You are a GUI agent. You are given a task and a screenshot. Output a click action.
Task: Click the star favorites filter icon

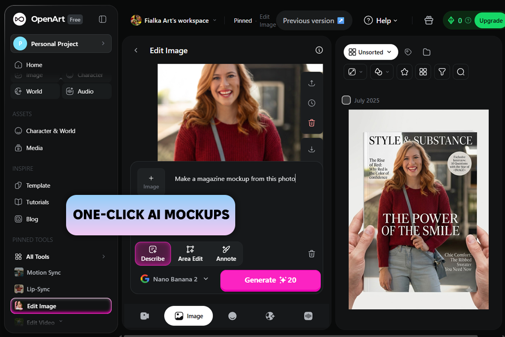click(x=404, y=72)
